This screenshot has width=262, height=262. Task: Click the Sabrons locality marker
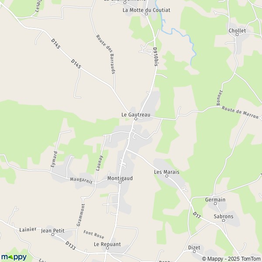(224, 221)
